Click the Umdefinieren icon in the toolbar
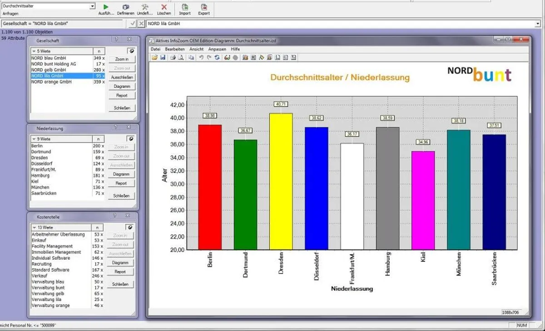This screenshot has width=545, height=331. click(145, 7)
